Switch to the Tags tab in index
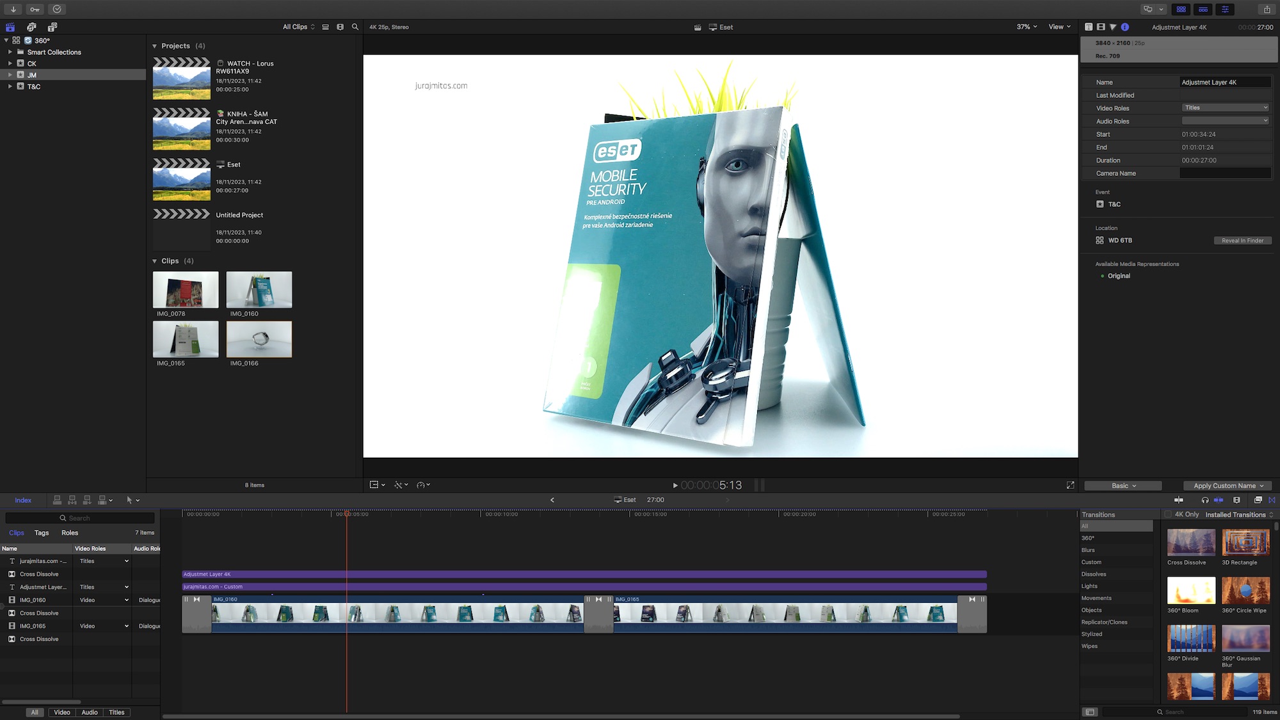1280x720 pixels. point(42,532)
